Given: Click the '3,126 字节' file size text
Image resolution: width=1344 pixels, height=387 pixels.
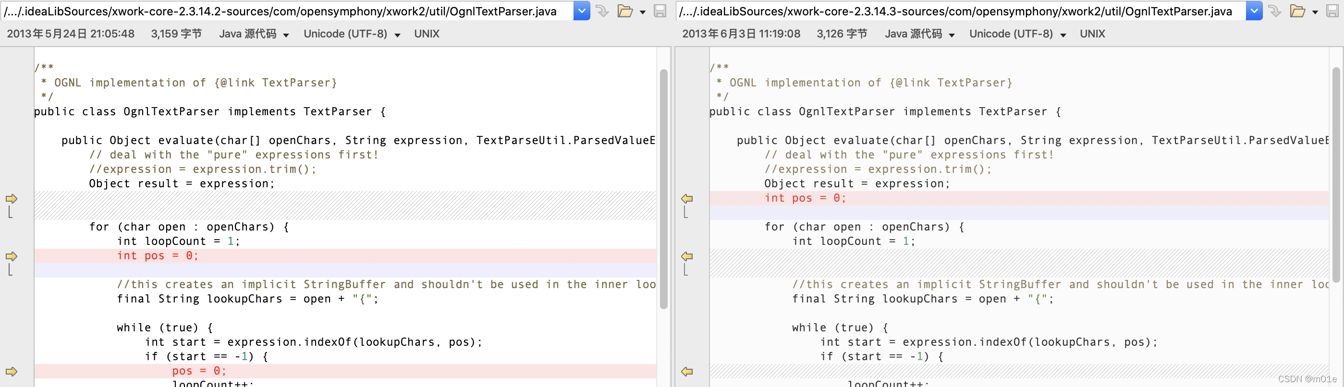Looking at the screenshot, I should [842, 34].
